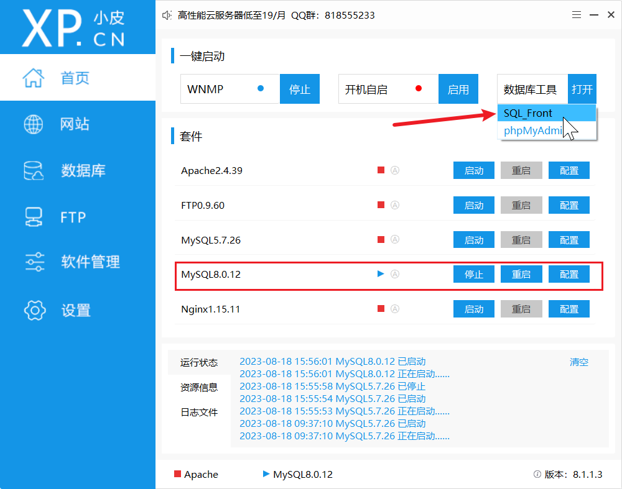The height and width of the screenshot is (489, 622).
Task: Click the red status dot next to 开机自启
Action: tap(419, 88)
